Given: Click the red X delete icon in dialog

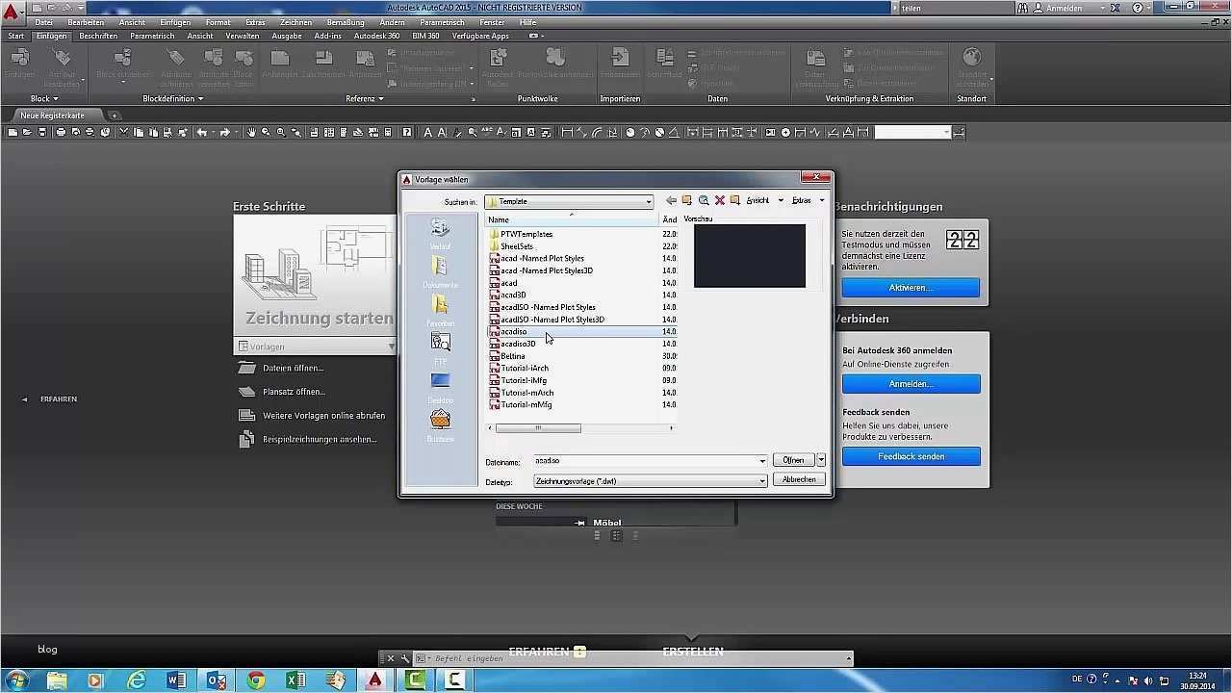Looking at the screenshot, I should tap(719, 201).
